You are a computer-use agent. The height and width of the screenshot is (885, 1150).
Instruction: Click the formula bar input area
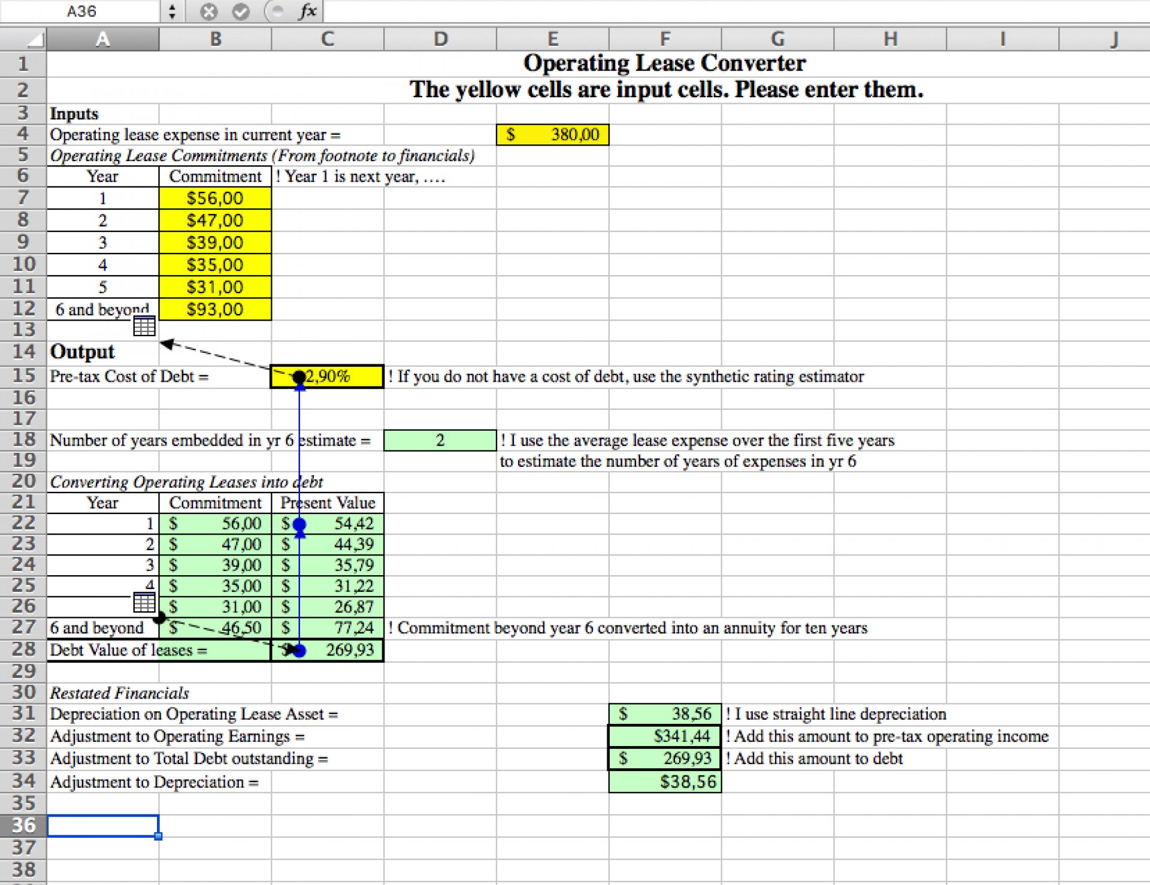pyautogui.click(x=736, y=11)
